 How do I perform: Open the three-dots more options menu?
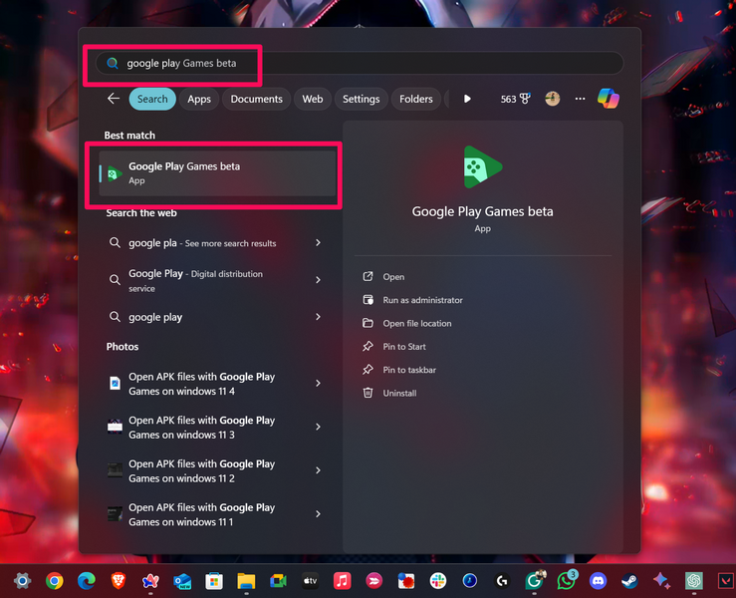tap(580, 99)
